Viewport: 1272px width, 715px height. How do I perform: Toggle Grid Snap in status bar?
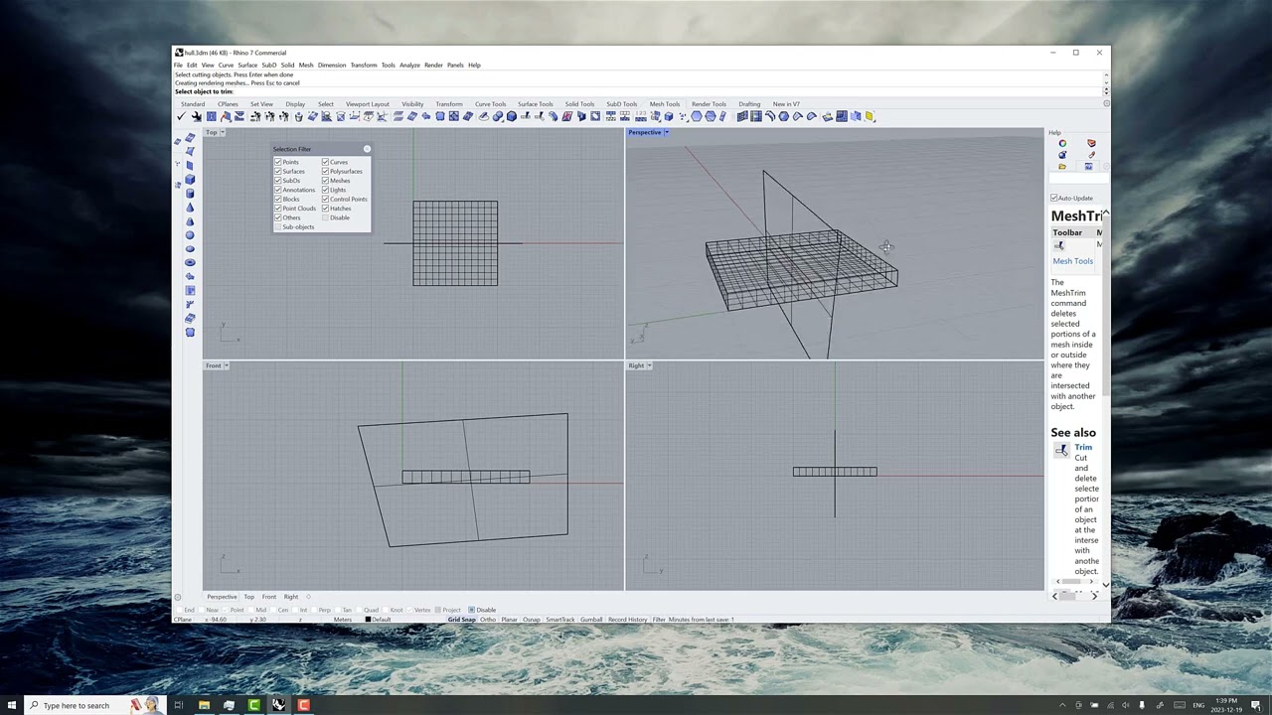(461, 620)
